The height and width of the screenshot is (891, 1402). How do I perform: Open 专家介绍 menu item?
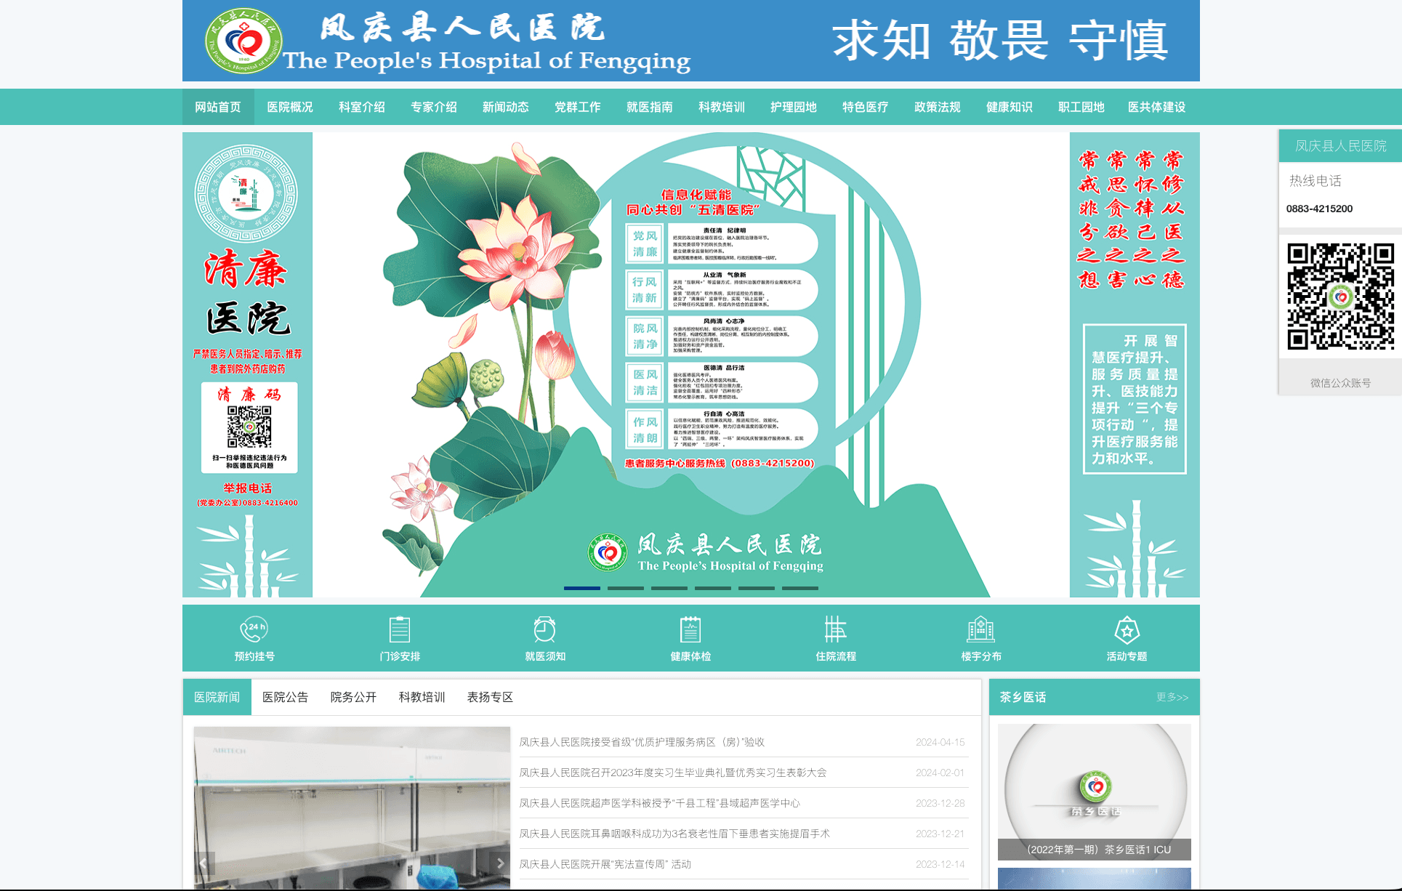pyautogui.click(x=434, y=107)
